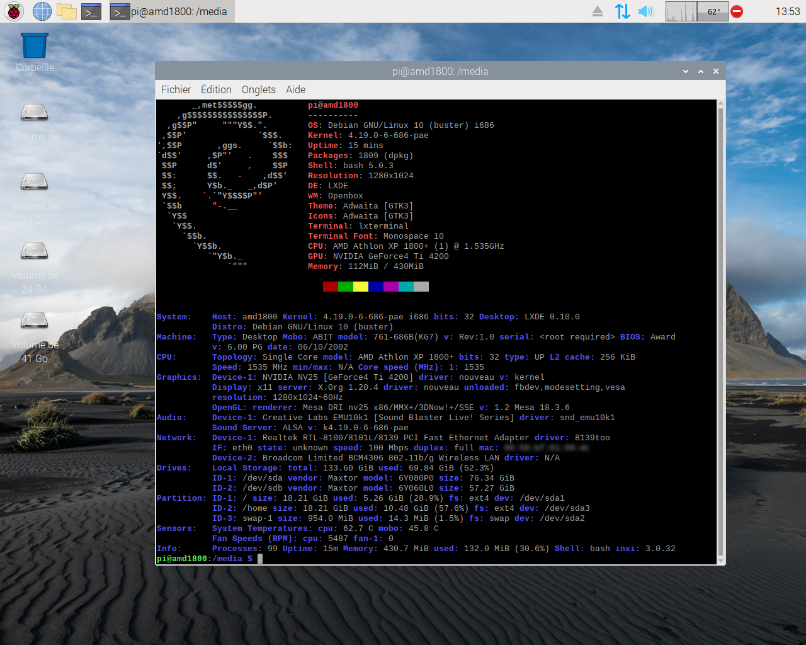The height and width of the screenshot is (645, 806).
Task: Open the file manager panel icon
Action: (66, 11)
